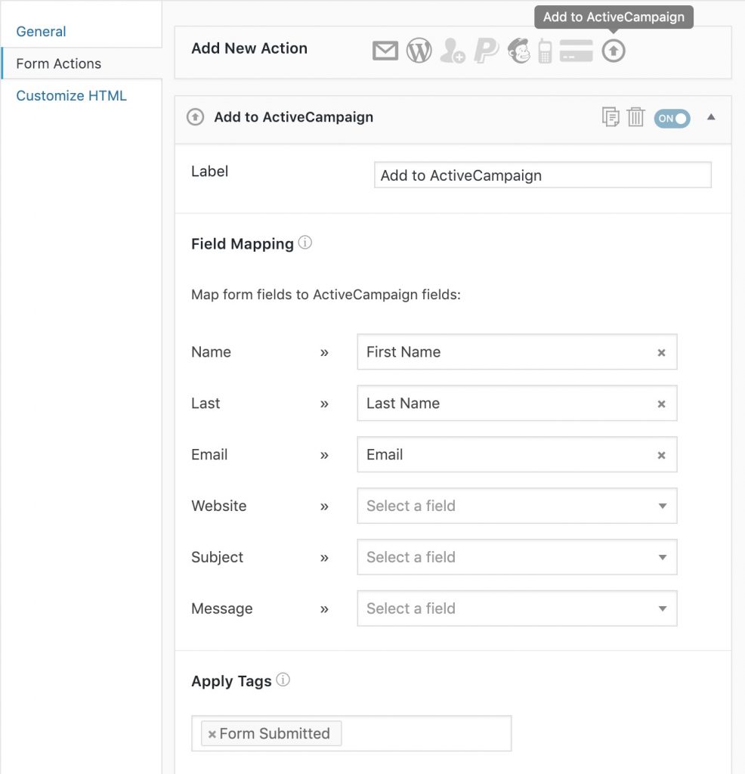Click the Add to ActiveCampaign action icon
The height and width of the screenshot is (774, 745).
614,51
